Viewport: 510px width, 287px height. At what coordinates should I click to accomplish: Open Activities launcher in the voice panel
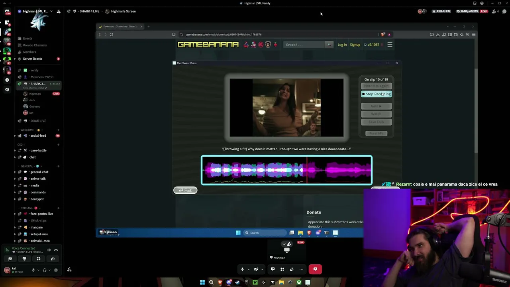(x=39, y=259)
